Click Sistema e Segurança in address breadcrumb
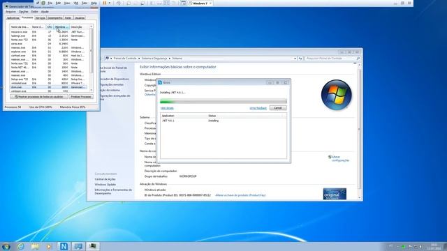 pyautogui.click(x=154, y=59)
